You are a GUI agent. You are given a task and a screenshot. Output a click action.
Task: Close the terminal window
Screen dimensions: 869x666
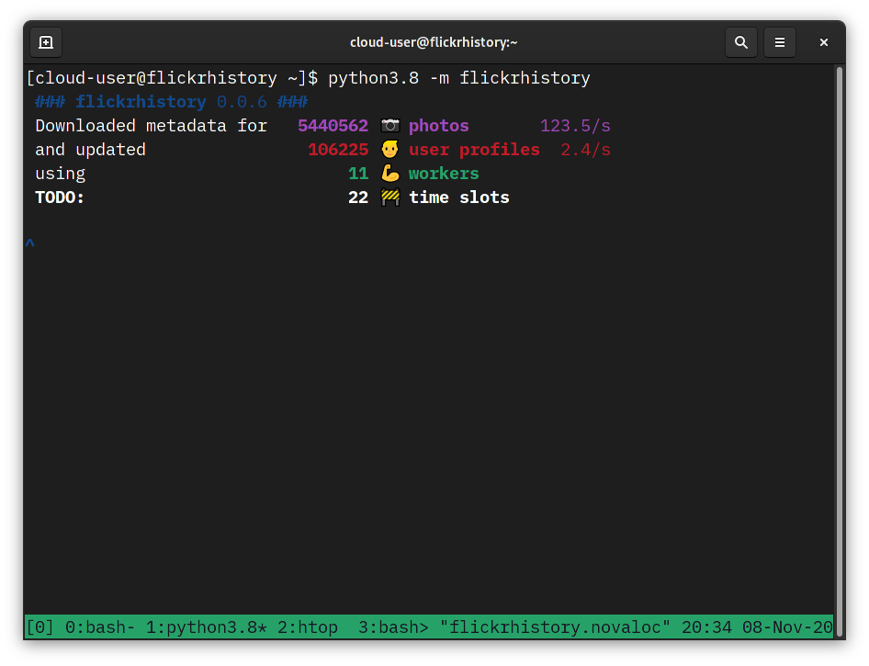(824, 42)
